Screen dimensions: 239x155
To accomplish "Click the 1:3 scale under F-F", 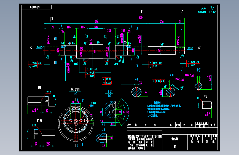I will coord(103,129).
